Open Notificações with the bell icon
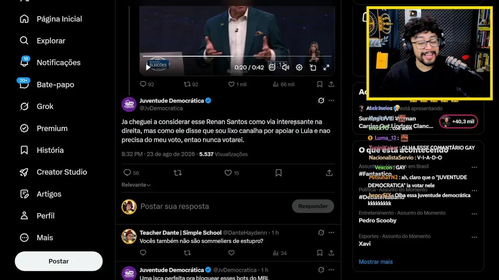 coord(50,63)
